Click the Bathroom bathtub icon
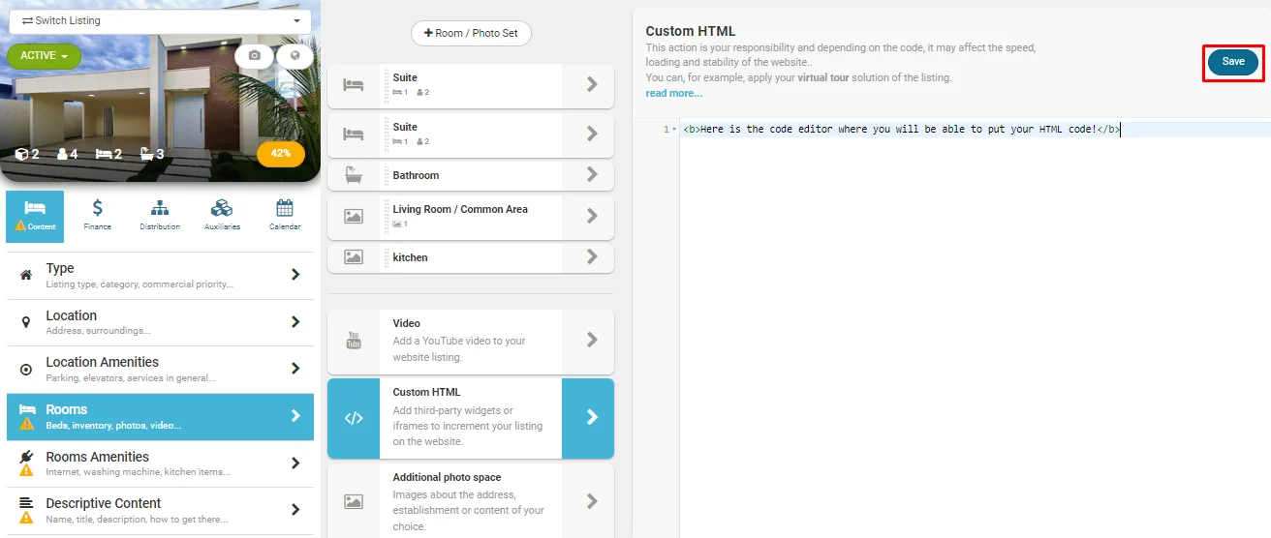The height and width of the screenshot is (538, 1271). 354,175
